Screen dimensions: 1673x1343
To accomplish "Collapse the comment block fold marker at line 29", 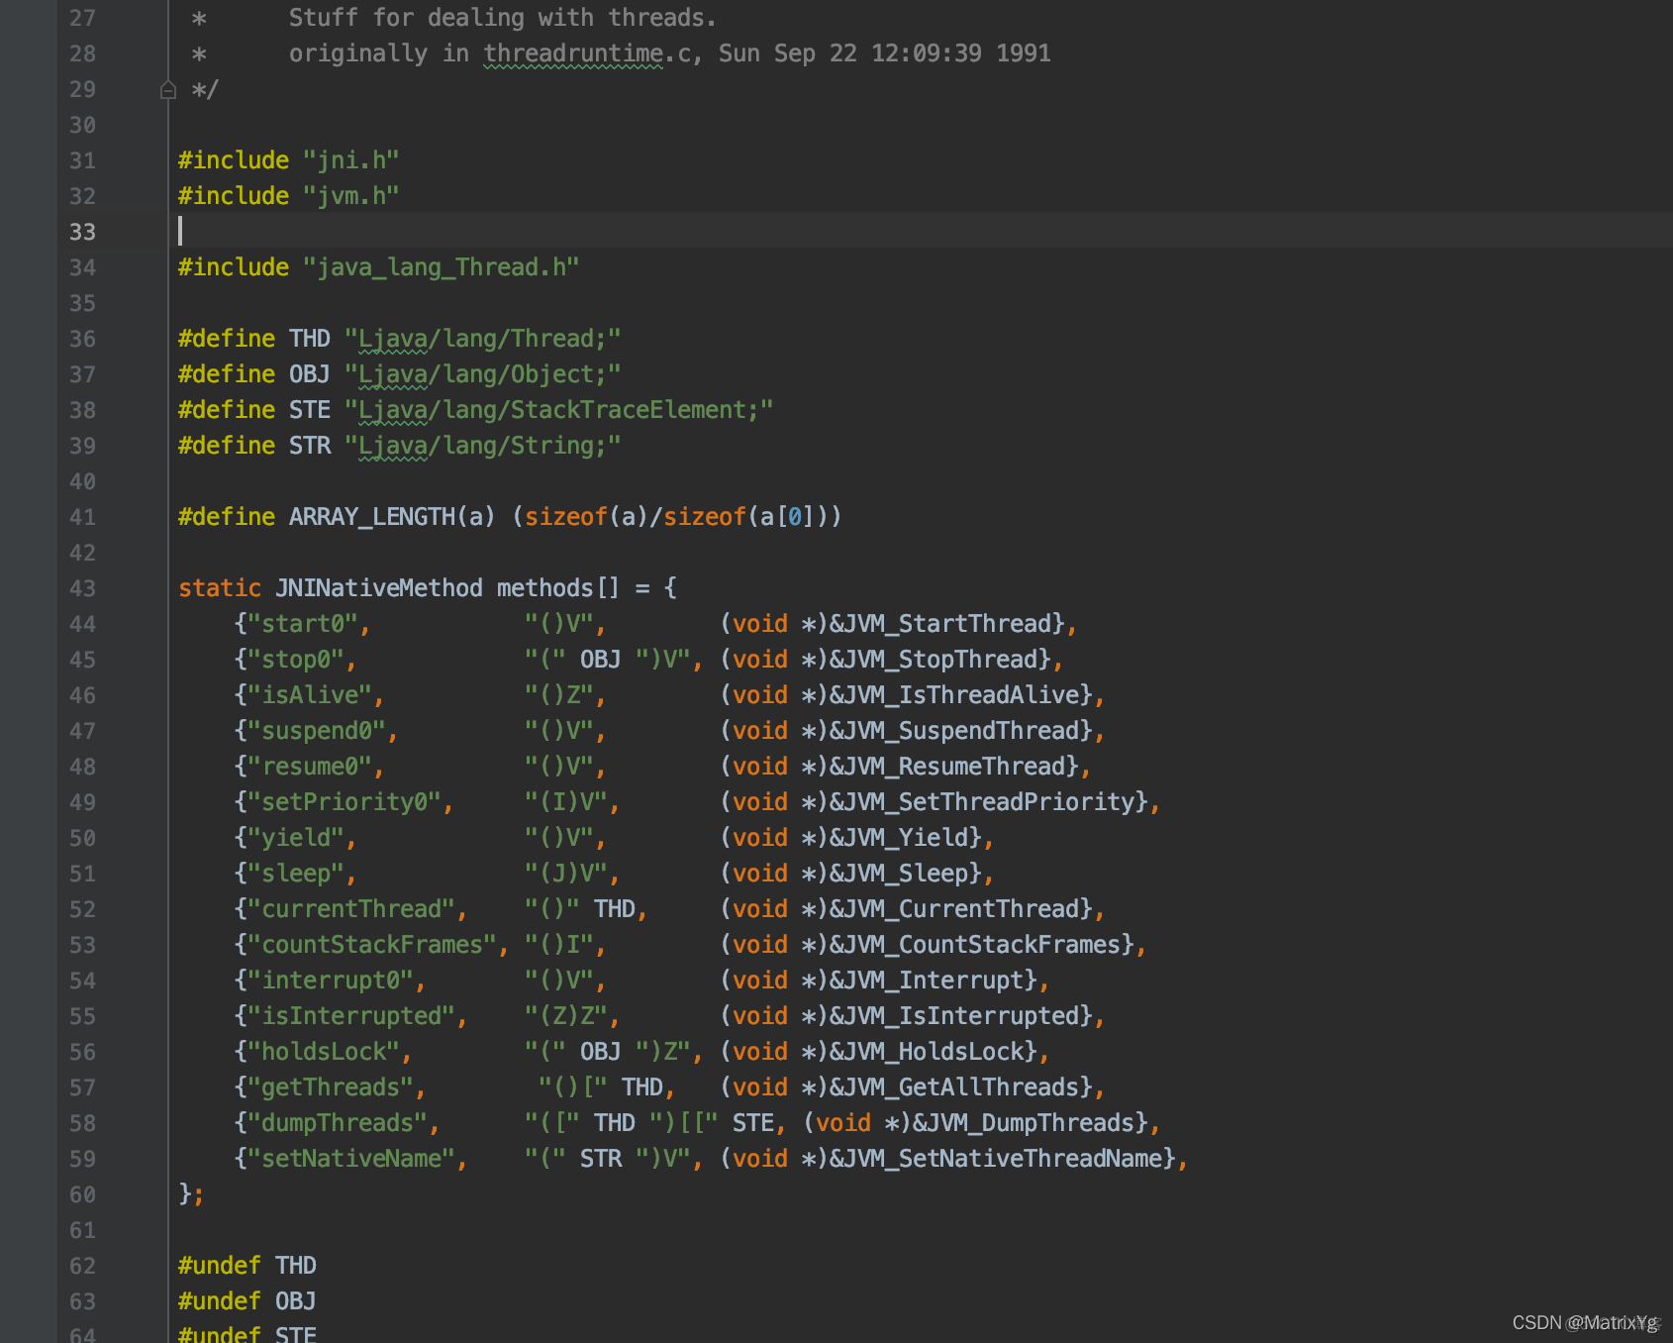I will 168,90.
